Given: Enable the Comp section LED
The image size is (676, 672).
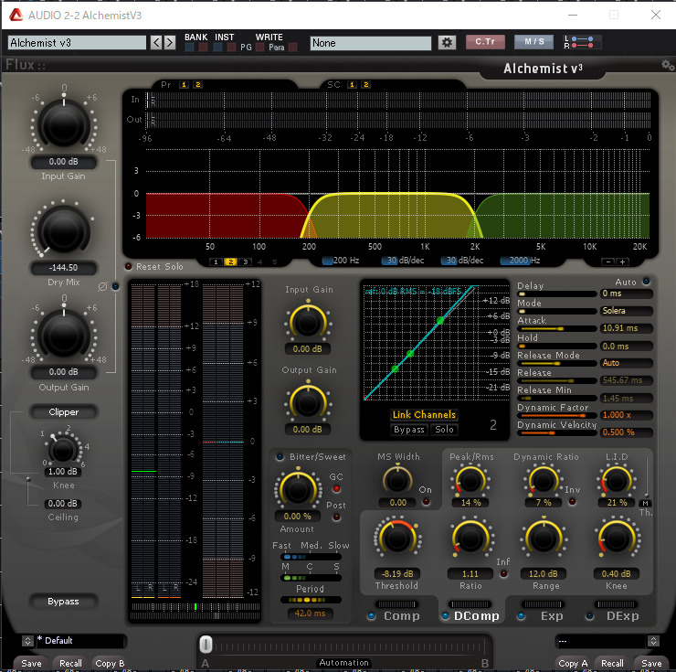Looking at the screenshot, I should [x=371, y=616].
